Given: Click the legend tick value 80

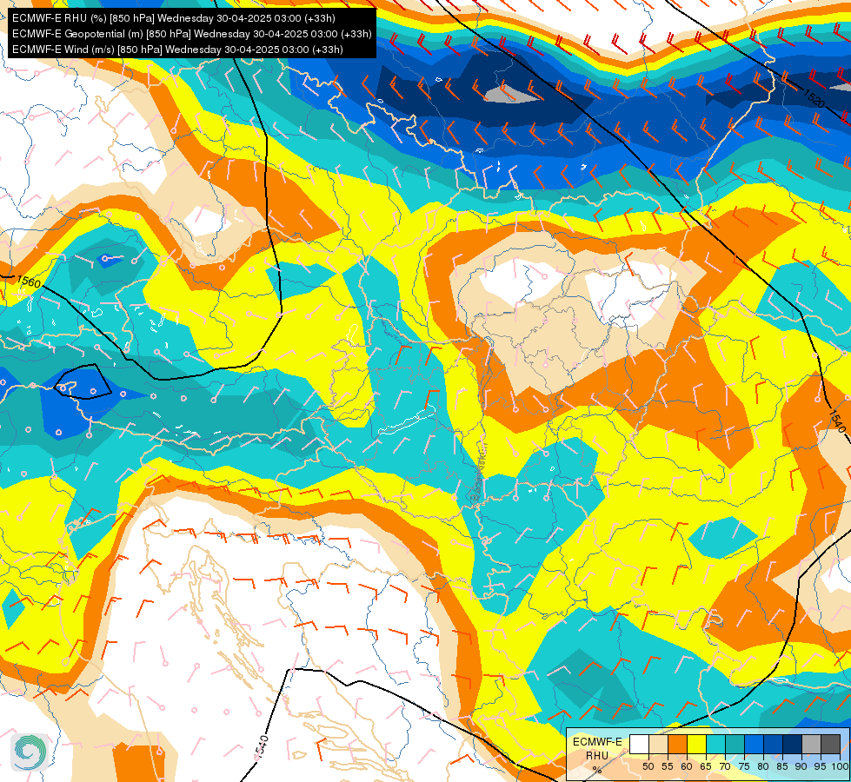Looking at the screenshot, I should tap(763, 766).
